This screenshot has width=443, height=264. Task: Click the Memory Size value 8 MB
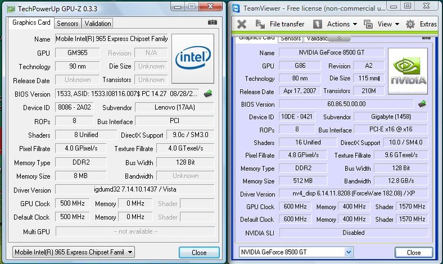coord(81,176)
